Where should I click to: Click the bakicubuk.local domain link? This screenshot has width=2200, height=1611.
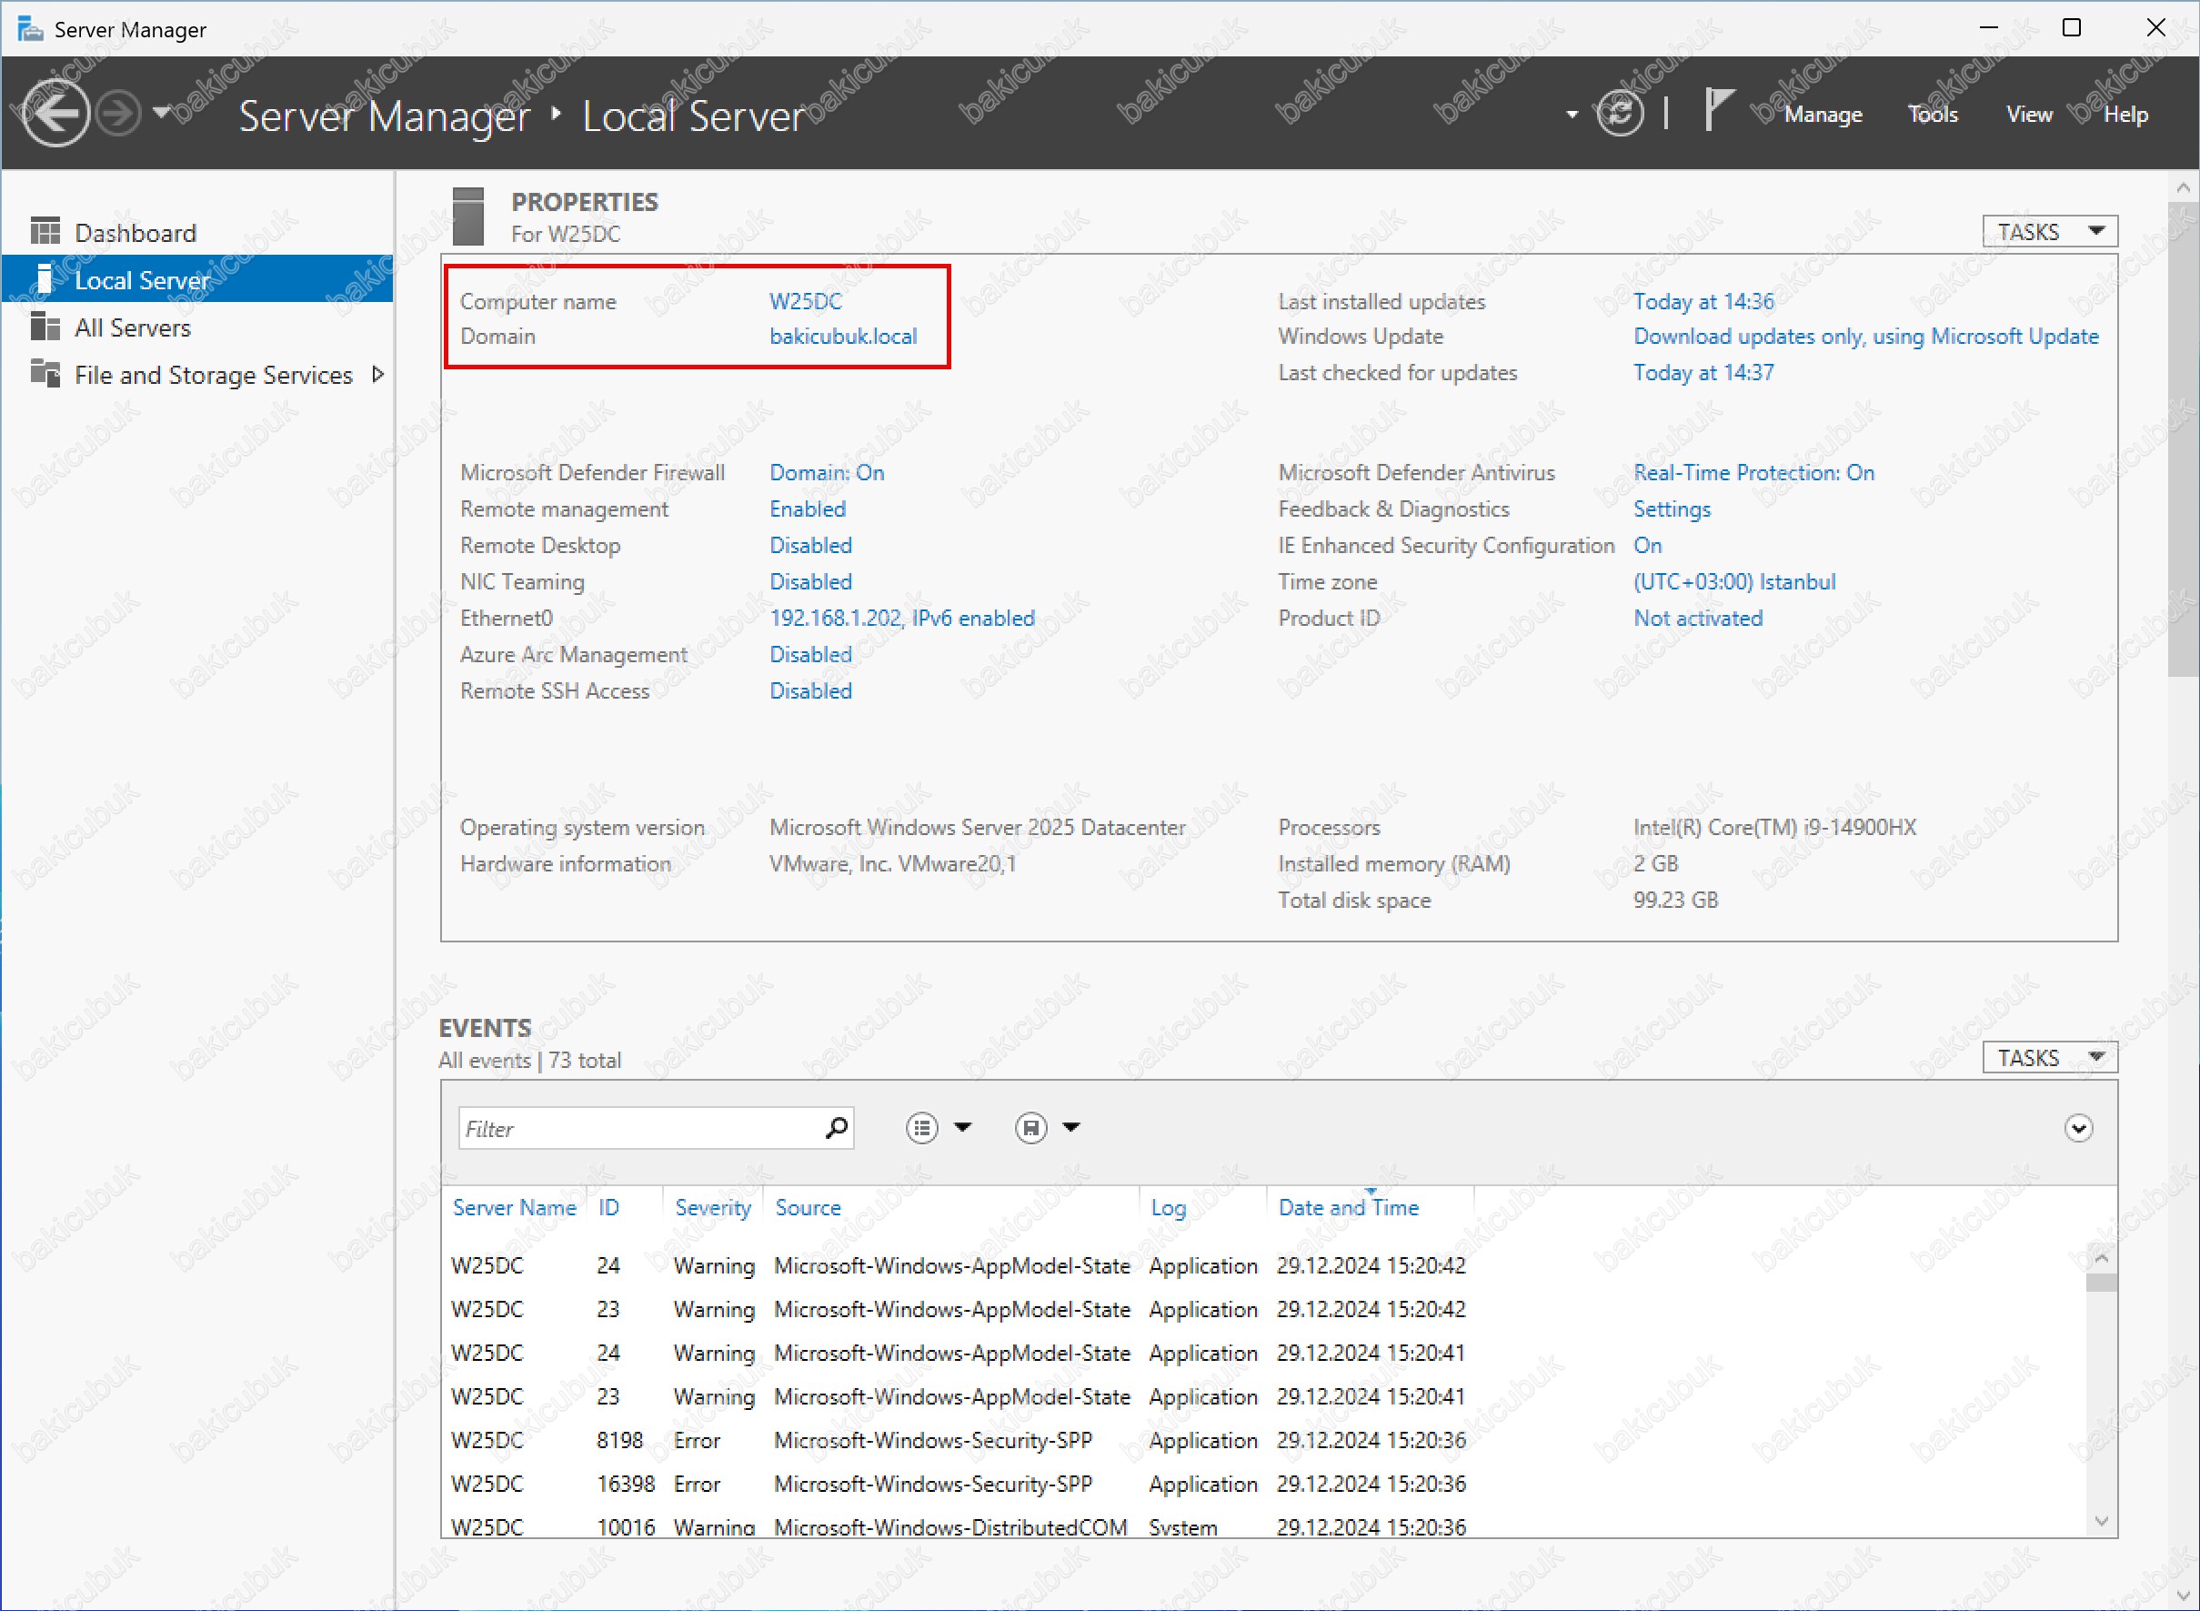tap(843, 336)
